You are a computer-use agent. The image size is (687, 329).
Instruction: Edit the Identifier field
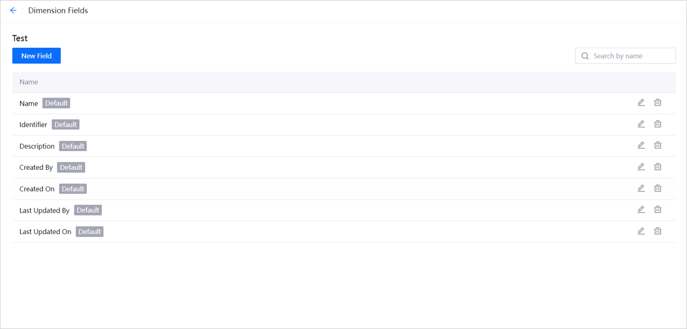(641, 124)
